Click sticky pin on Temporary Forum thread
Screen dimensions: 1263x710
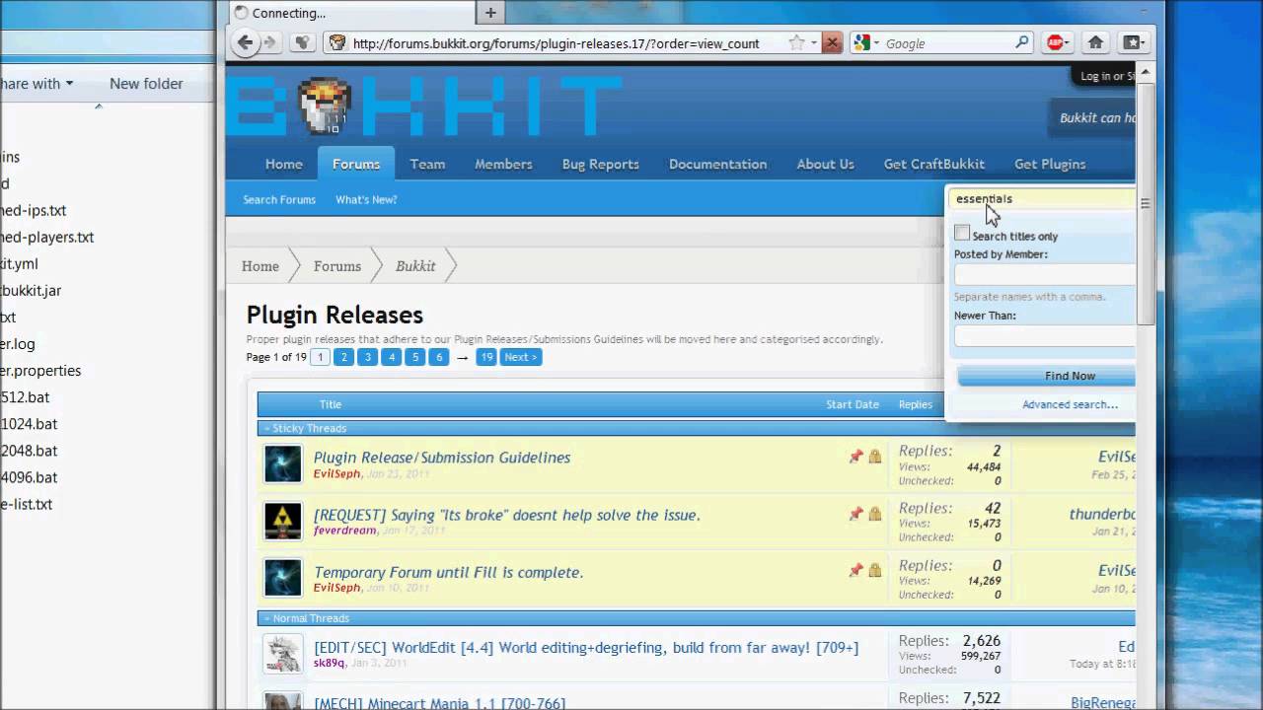[855, 571]
